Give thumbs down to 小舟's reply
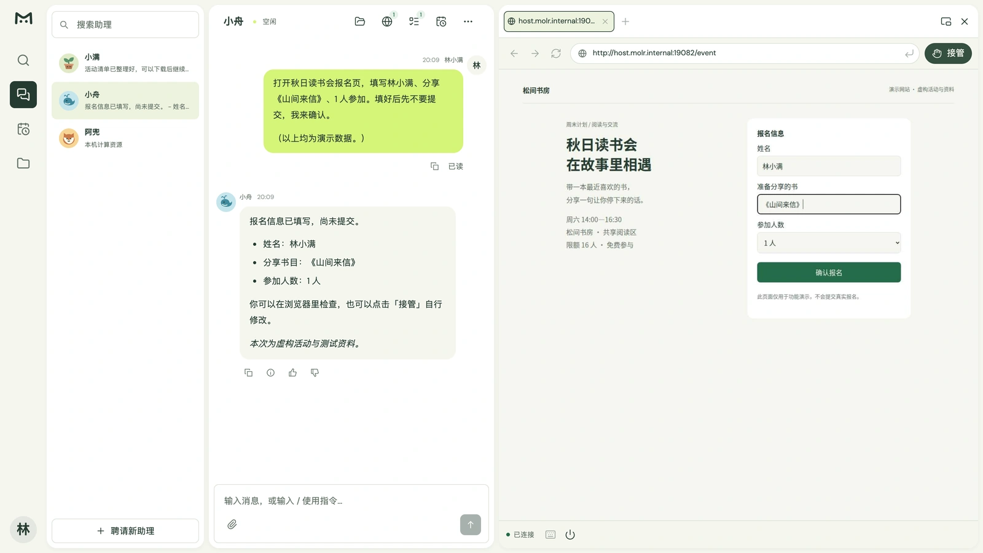Image resolution: width=983 pixels, height=553 pixels. 315,373
